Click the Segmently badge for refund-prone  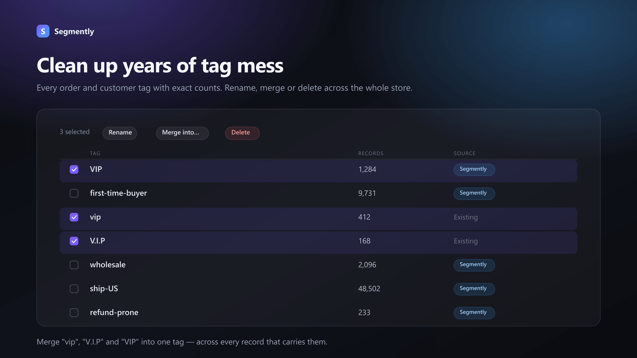[x=474, y=313]
